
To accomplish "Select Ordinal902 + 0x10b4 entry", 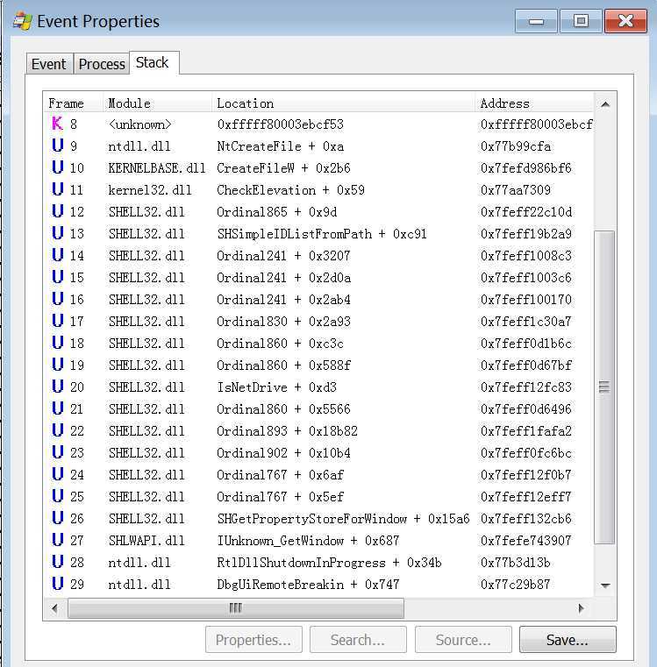I will (x=283, y=452).
